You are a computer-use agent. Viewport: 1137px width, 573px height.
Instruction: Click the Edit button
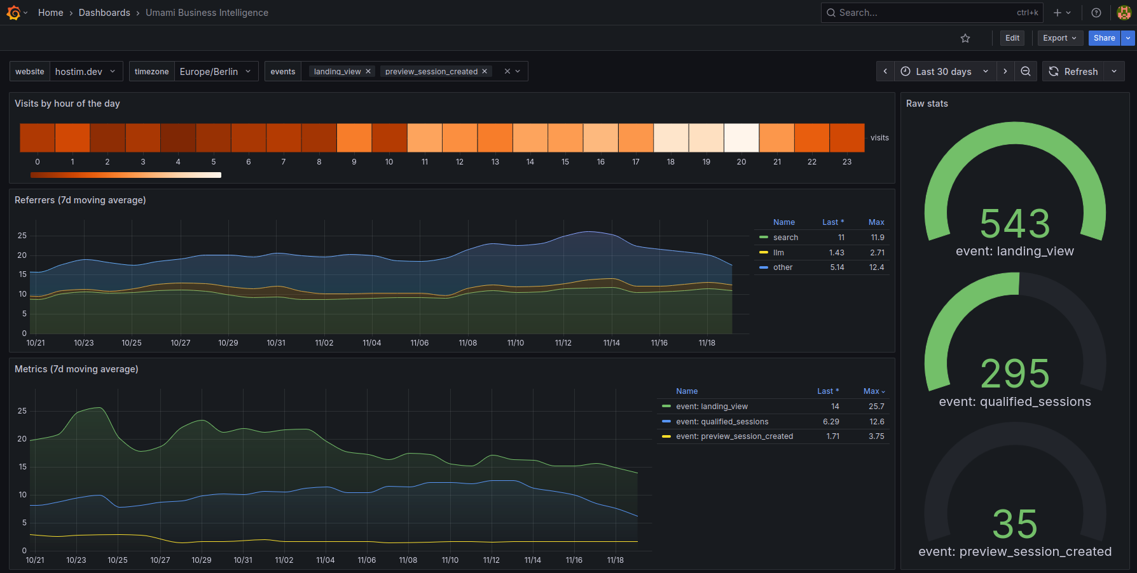pos(1012,38)
